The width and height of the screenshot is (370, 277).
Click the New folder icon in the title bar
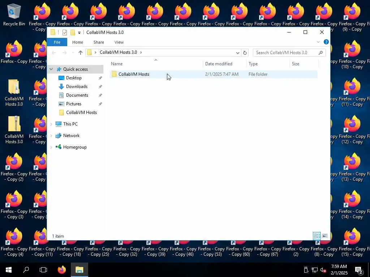(x=73, y=32)
